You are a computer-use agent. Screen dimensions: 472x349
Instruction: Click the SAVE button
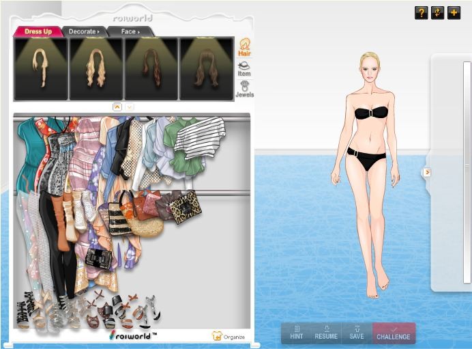pos(357,333)
